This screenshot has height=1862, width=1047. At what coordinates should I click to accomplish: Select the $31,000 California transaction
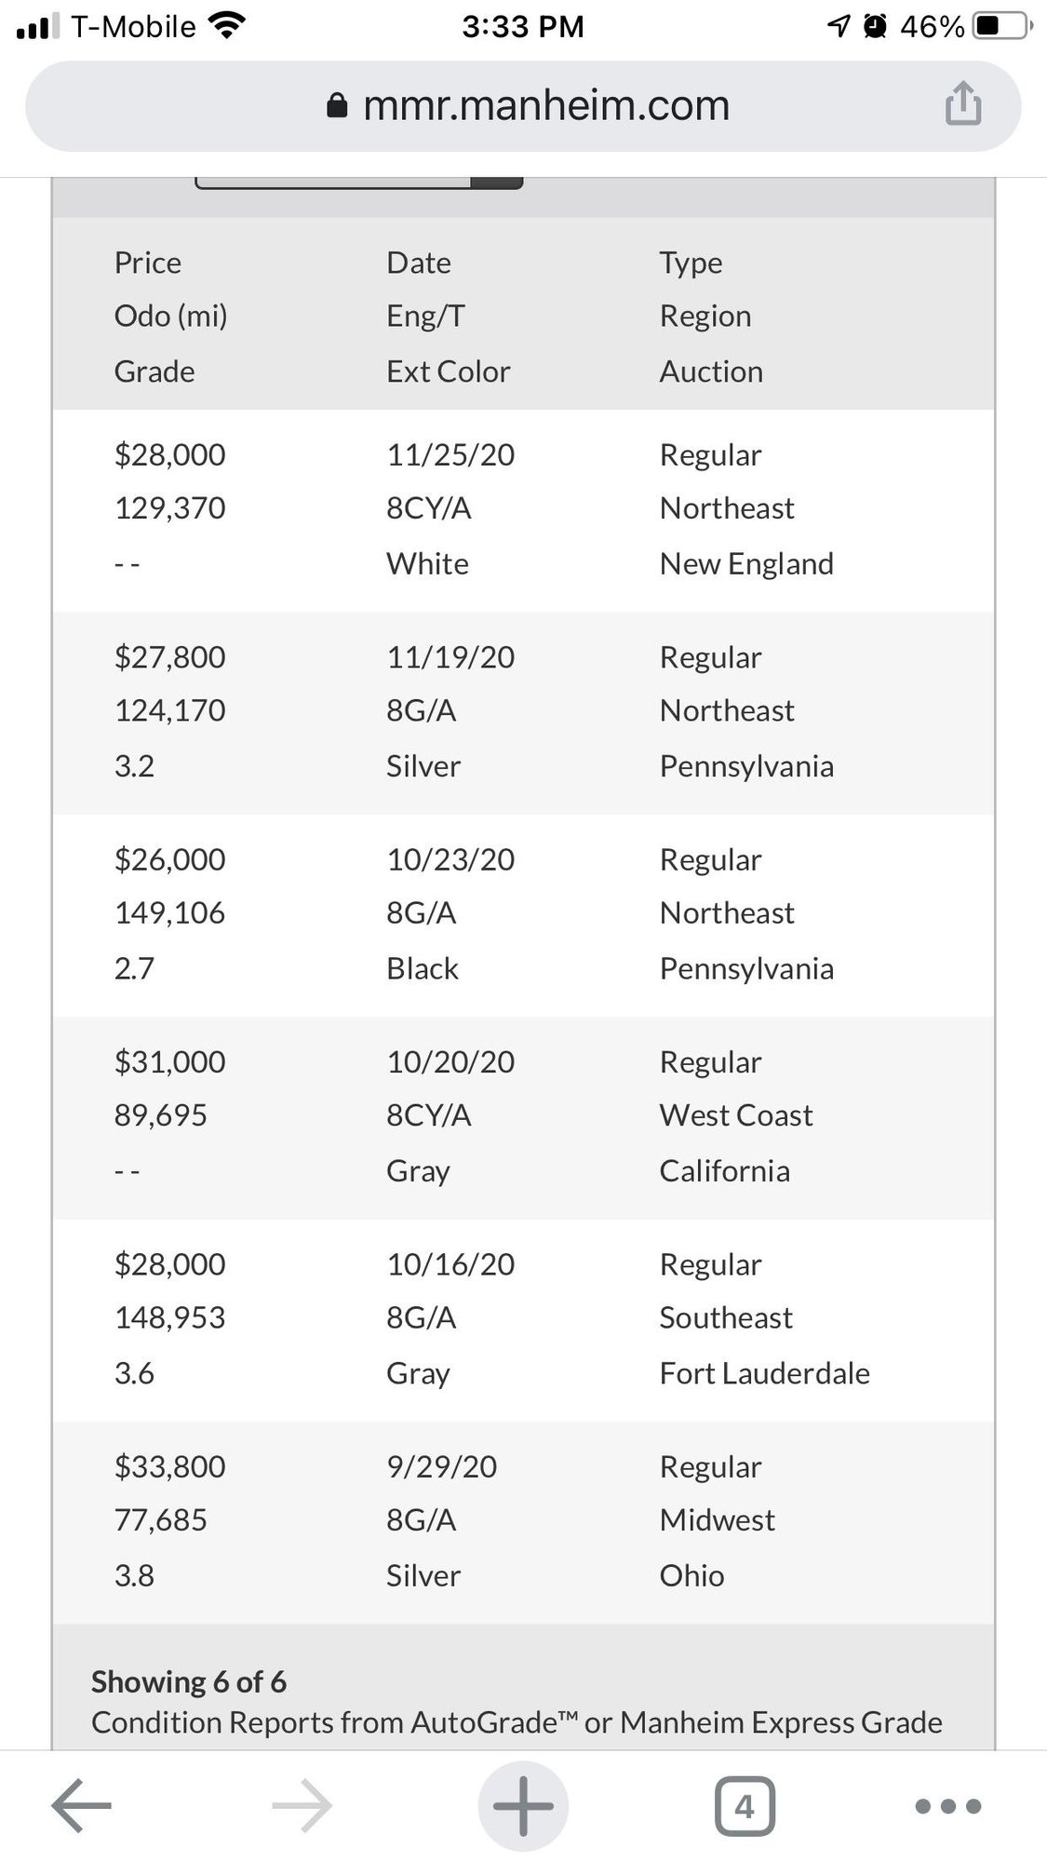pyautogui.click(x=523, y=1117)
